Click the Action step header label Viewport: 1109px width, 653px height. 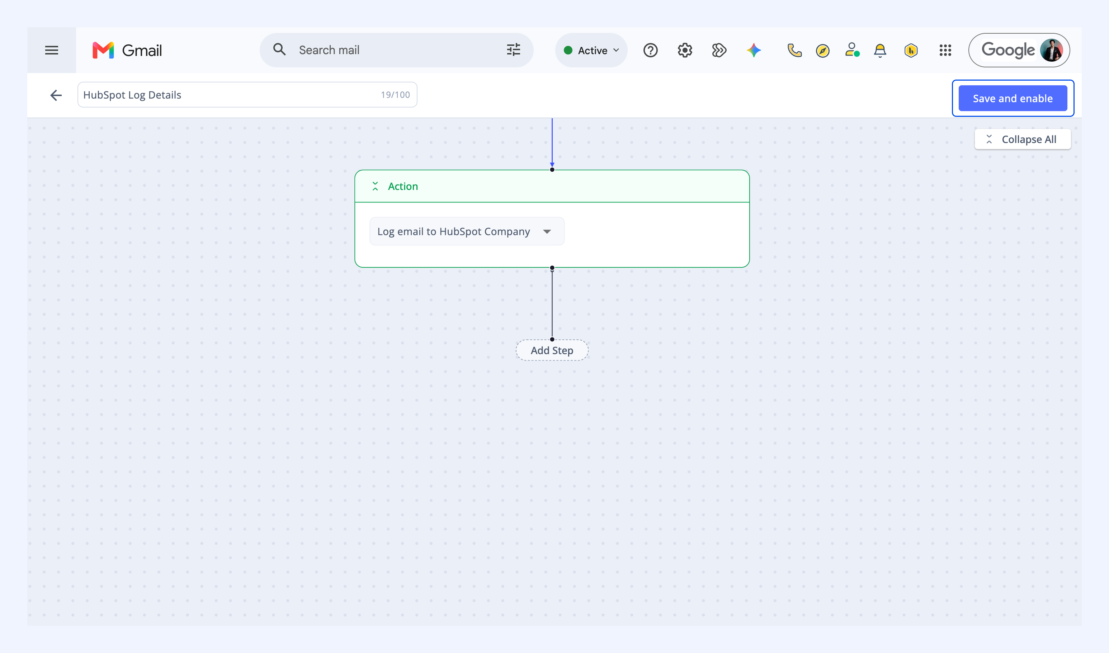402,186
